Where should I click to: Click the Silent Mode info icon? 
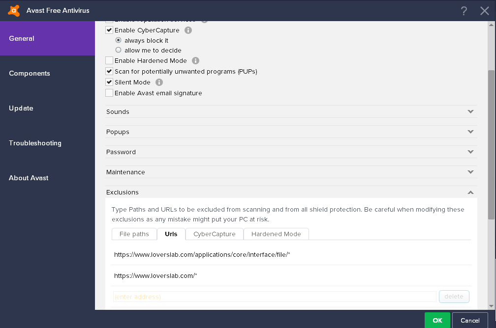159,82
